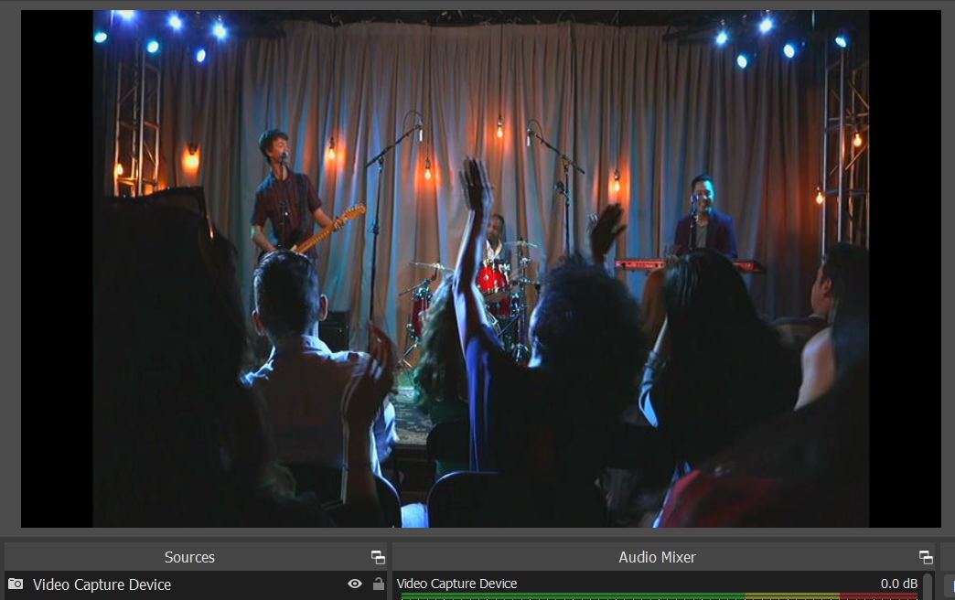Click the camera icon beside Video Capture Device source

tap(16, 584)
